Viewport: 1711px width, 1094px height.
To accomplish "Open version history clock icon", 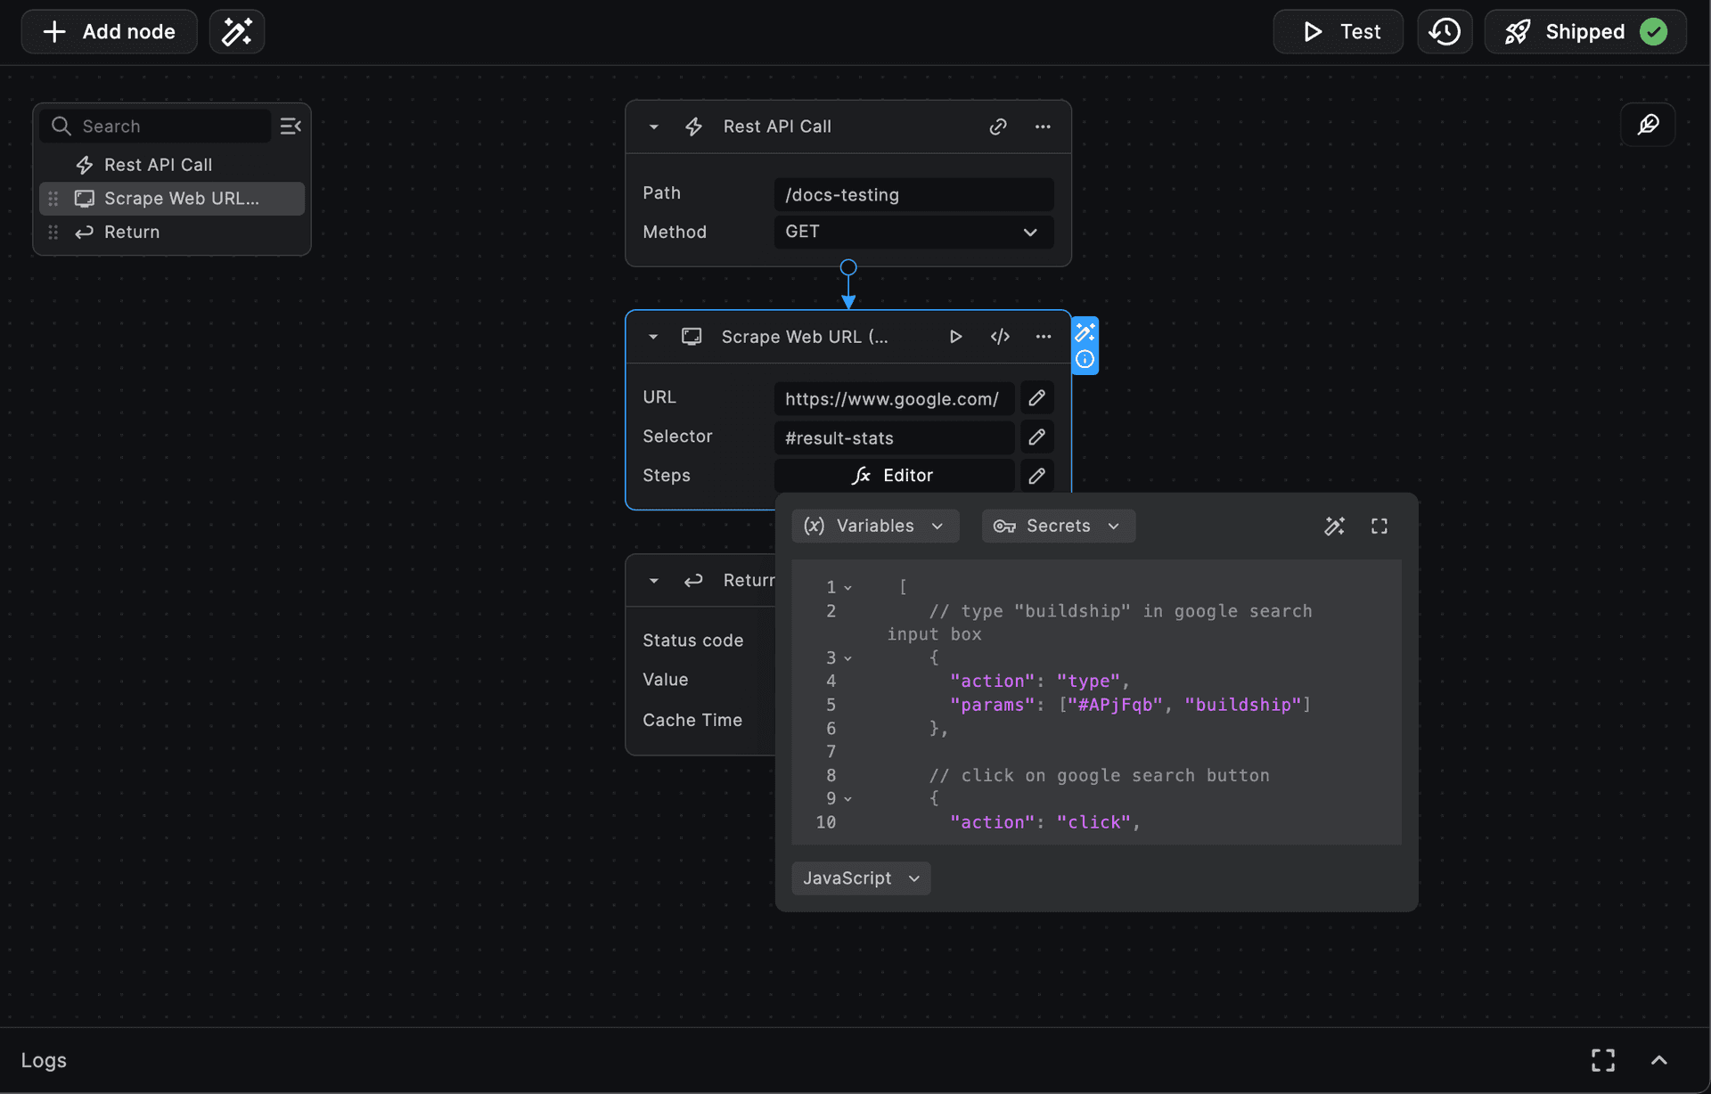I will coord(1444,32).
